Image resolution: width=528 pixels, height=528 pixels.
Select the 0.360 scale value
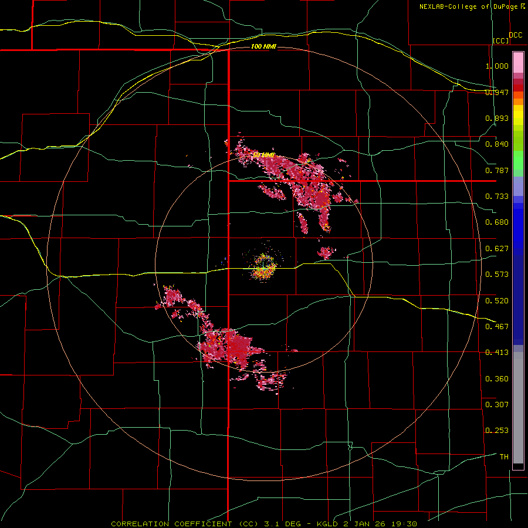point(497,379)
